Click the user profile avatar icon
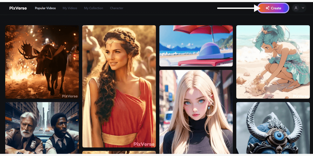The width and height of the screenshot is (313, 156). point(296,8)
